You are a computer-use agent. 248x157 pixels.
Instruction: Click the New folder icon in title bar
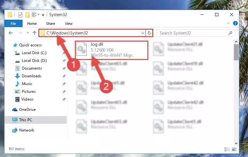(x=27, y=15)
